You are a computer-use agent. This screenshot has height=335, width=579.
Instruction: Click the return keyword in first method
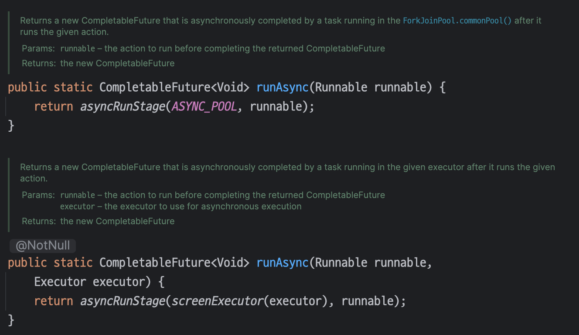(x=54, y=106)
